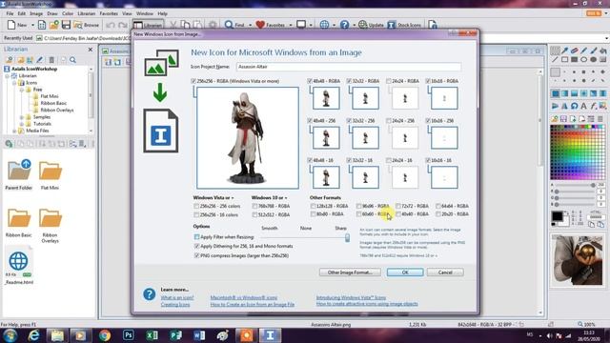The image size is (610, 343).
Task: Open Excel from the taskbar
Action: pyautogui.click(x=152, y=334)
